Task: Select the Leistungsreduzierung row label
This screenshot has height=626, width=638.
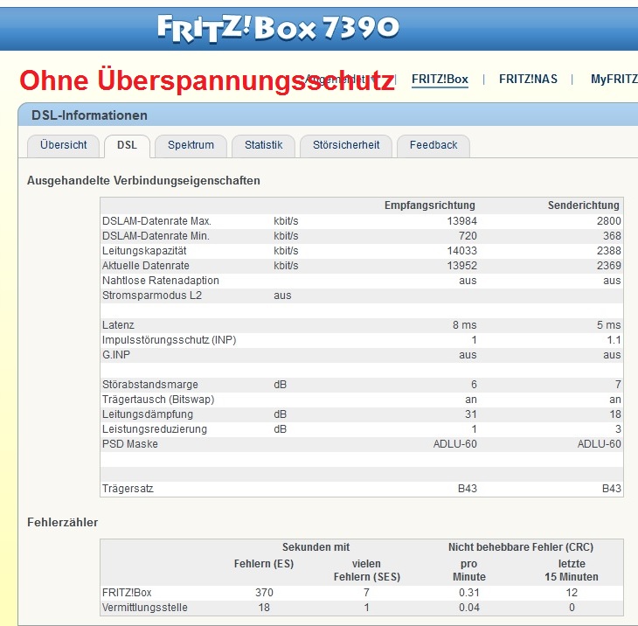Action: pyautogui.click(x=155, y=429)
